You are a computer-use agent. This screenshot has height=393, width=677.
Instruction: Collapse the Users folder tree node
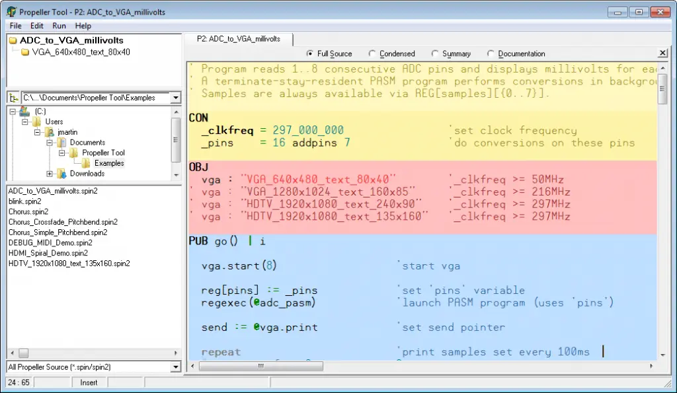coord(24,122)
